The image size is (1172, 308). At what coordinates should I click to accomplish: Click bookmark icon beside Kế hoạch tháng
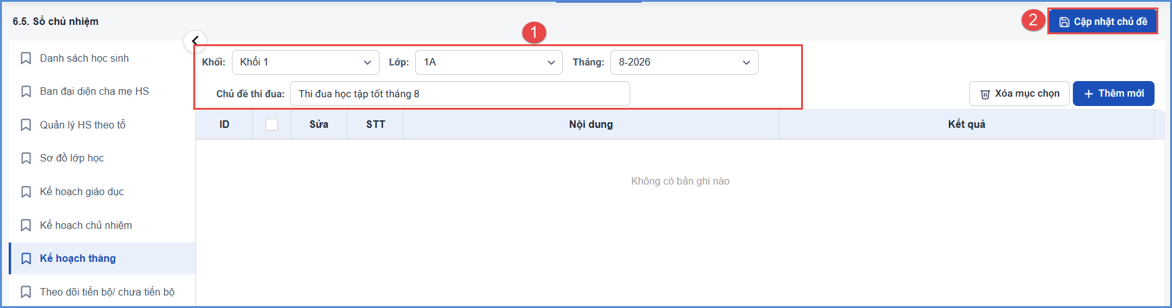click(26, 259)
